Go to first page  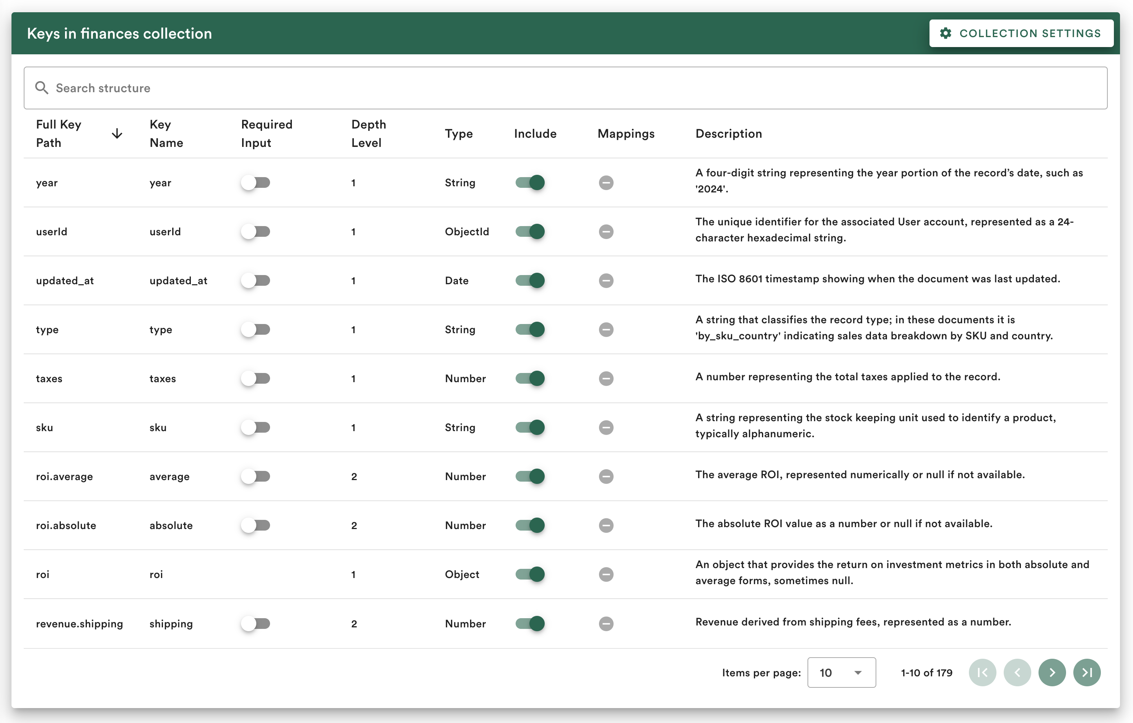[x=982, y=672]
